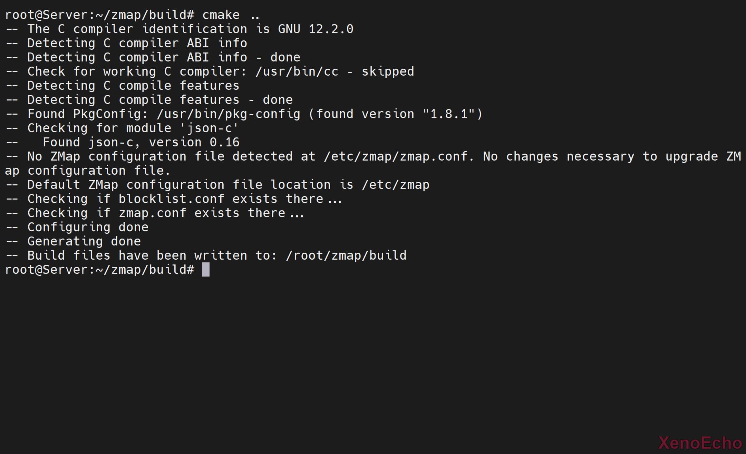Click the 'Configuring done' line

pos(88,227)
